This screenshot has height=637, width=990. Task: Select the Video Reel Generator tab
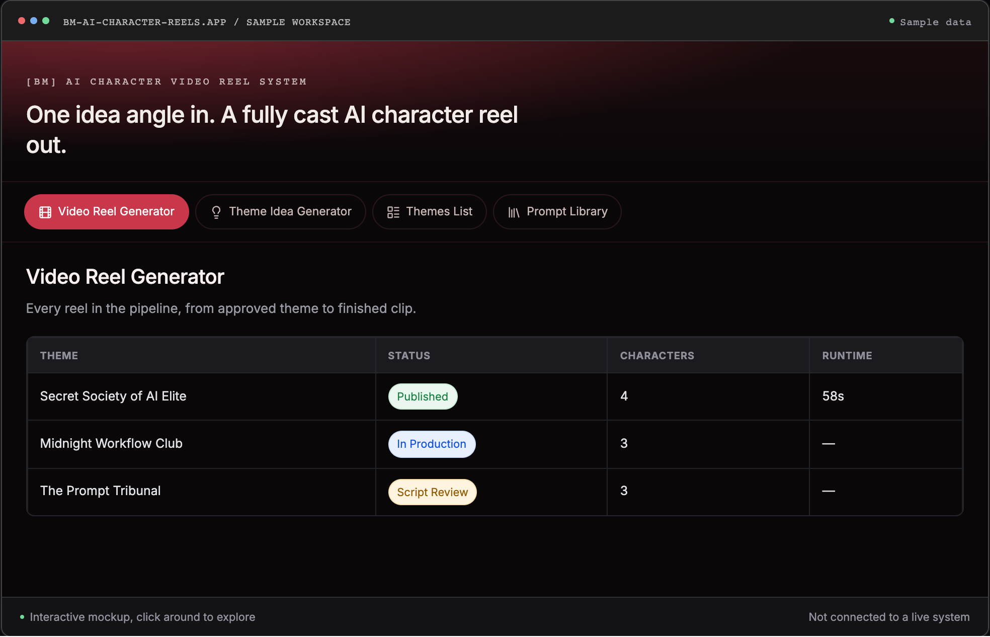coord(107,212)
